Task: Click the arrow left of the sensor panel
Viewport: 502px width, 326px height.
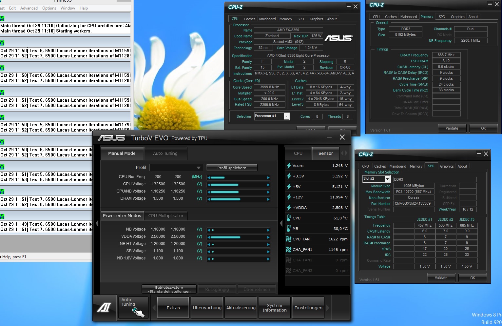Action: [x=281, y=223]
